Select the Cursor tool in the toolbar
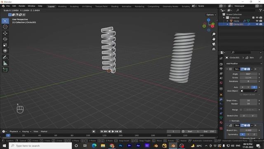 (x=5, y=26)
